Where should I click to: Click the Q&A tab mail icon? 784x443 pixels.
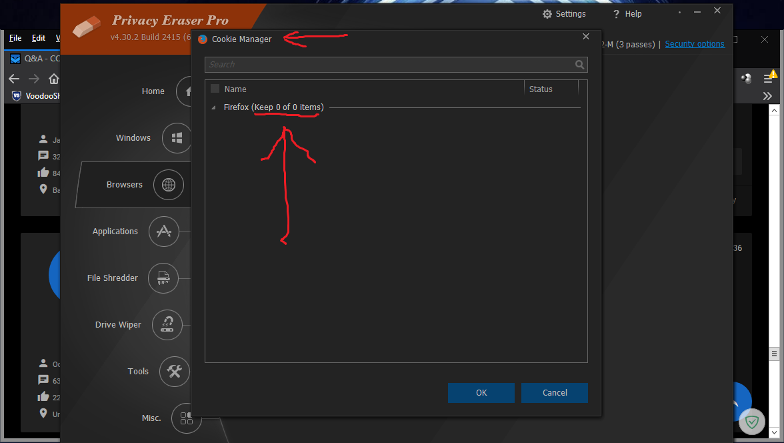pos(15,59)
